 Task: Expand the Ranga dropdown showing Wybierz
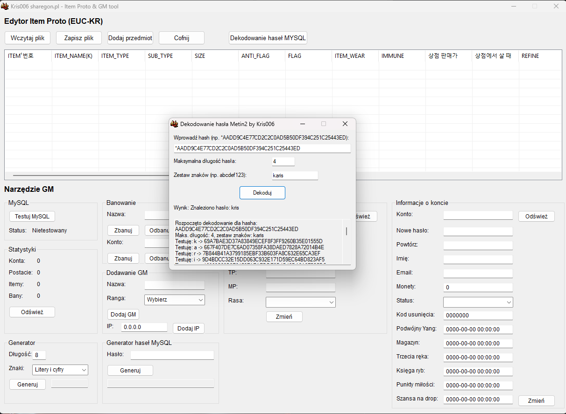point(175,300)
